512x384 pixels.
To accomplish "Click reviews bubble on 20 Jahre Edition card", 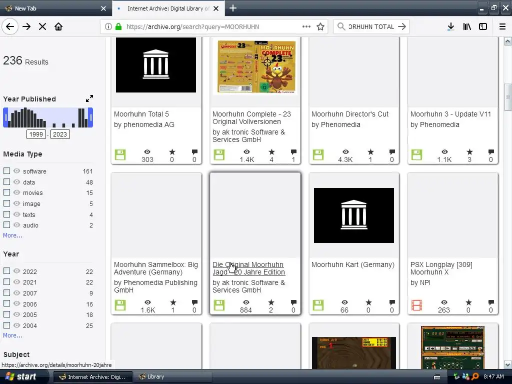I will 293,302.
